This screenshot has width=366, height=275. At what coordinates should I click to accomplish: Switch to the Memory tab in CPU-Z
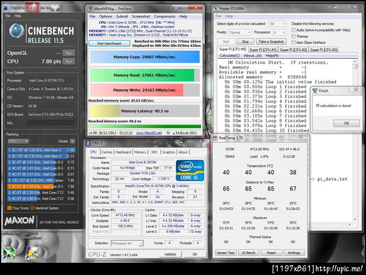pyautogui.click(x=140, y=152)
